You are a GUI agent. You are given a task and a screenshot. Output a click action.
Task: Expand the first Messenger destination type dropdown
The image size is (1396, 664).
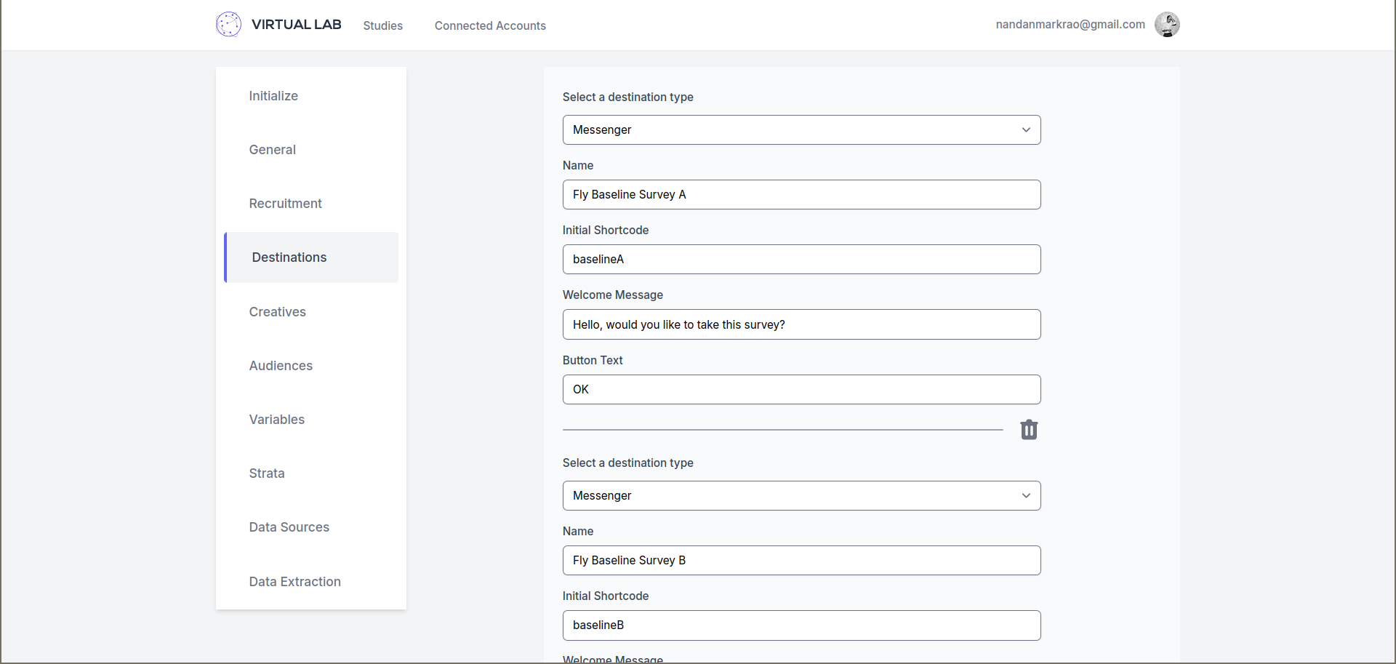[801, 129]
